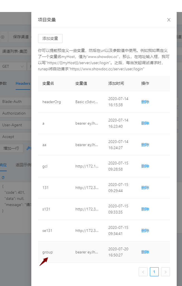Select 返回示例 tab in background
The height and width of the screenshot is (286, 182).
(x=23, y=165)
